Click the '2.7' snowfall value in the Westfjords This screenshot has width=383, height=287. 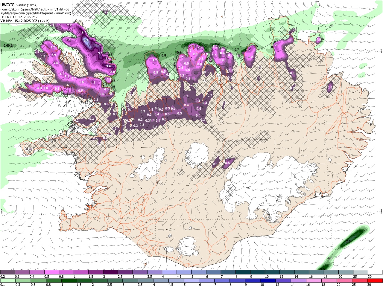pyautogui.click(x=83, y=32)
